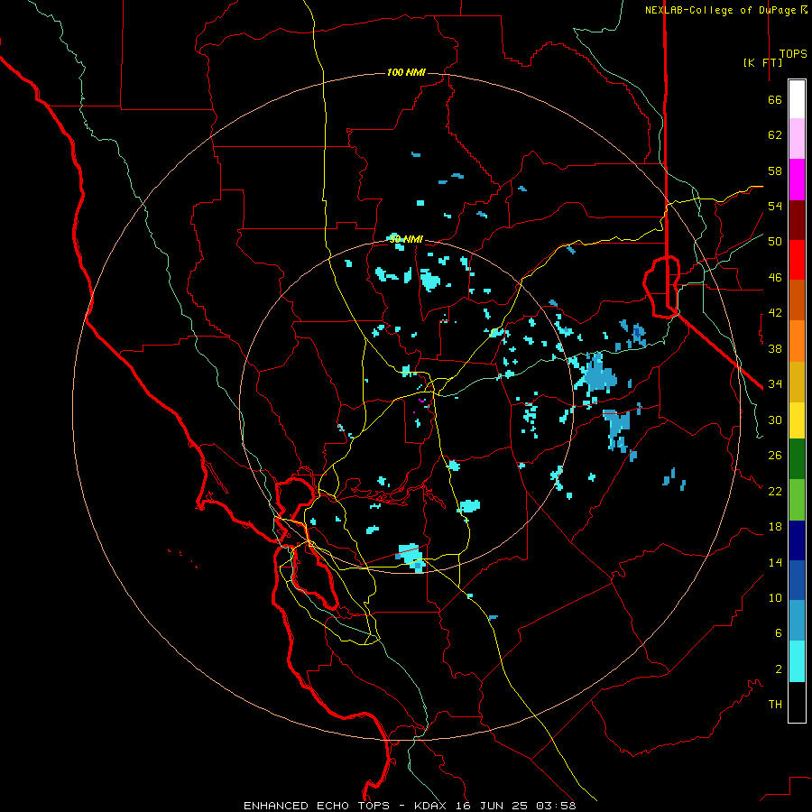Click the legend value 38
This screenshot has width=812, height=812.
775,348
